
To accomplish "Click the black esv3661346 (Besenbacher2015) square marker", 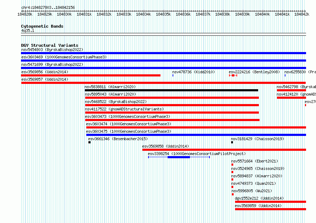I will [x=89, y=142].
